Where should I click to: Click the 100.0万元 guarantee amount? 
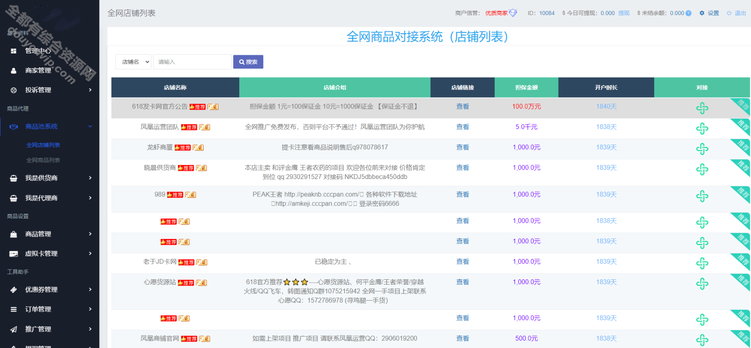coord(526,106)
